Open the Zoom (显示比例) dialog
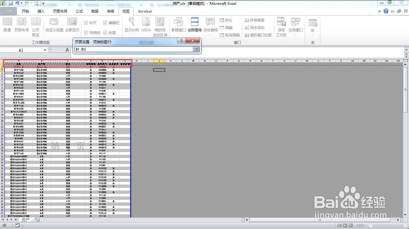The height and width of the screenshot is (229, 409). [131, 25]
